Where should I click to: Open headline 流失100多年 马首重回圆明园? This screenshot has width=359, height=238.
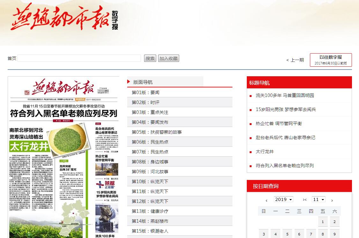click(285, 95)
